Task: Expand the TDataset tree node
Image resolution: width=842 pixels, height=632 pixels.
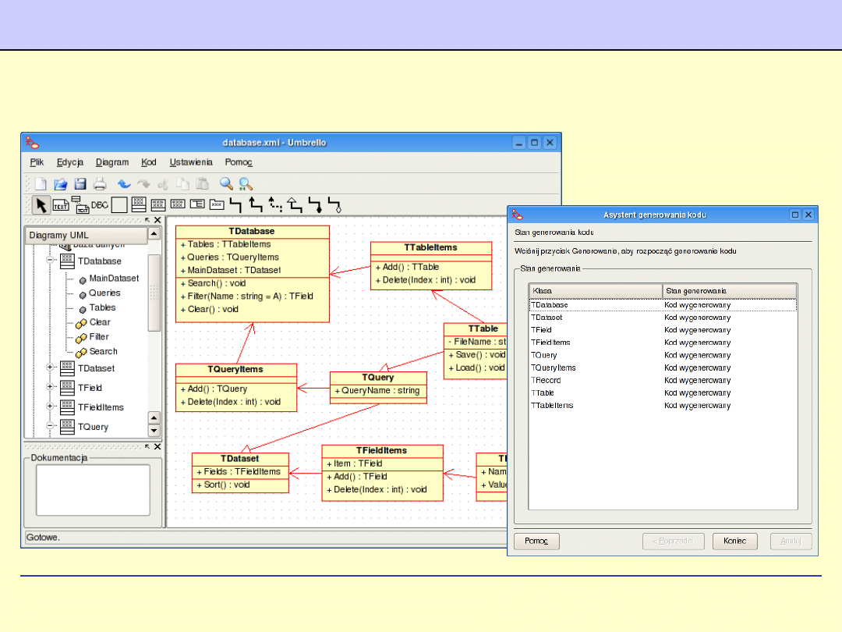Action: pyautogui.click(x=51, y=367)
